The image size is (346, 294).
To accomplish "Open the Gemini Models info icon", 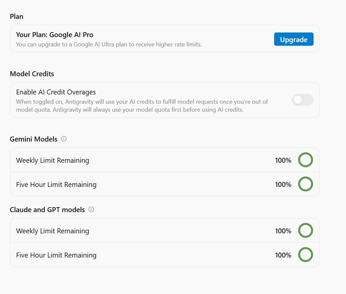I will 64,139.
